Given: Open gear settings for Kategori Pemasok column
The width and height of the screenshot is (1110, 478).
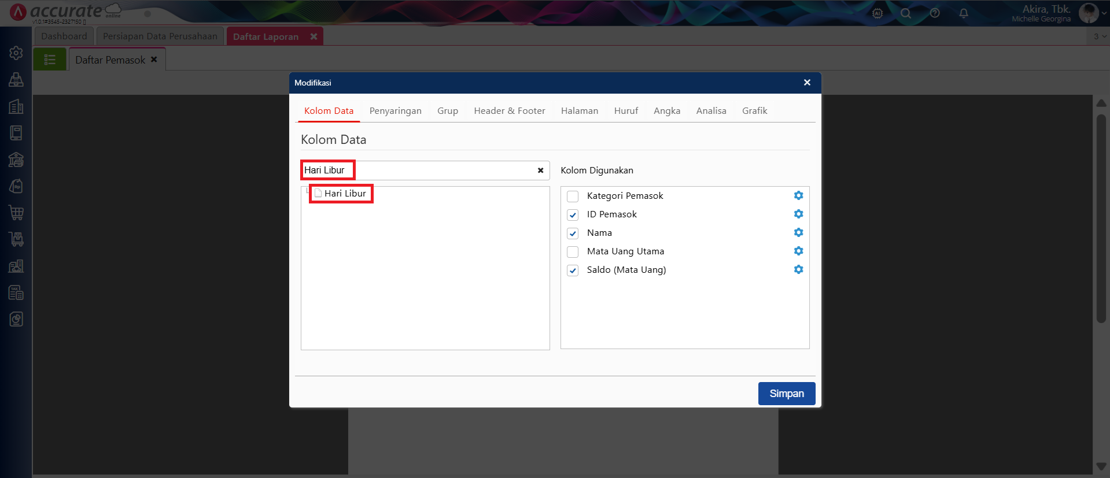Looking at the screenshot, I should click(x=798, y=195).
